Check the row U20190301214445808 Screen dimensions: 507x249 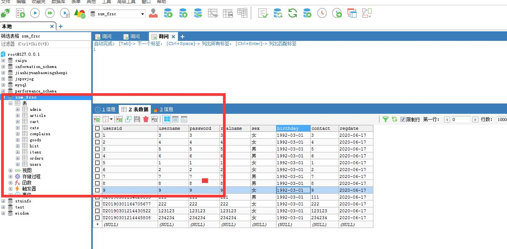pos(97,218)
